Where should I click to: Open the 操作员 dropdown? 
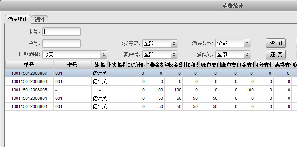tap(233, 55)
